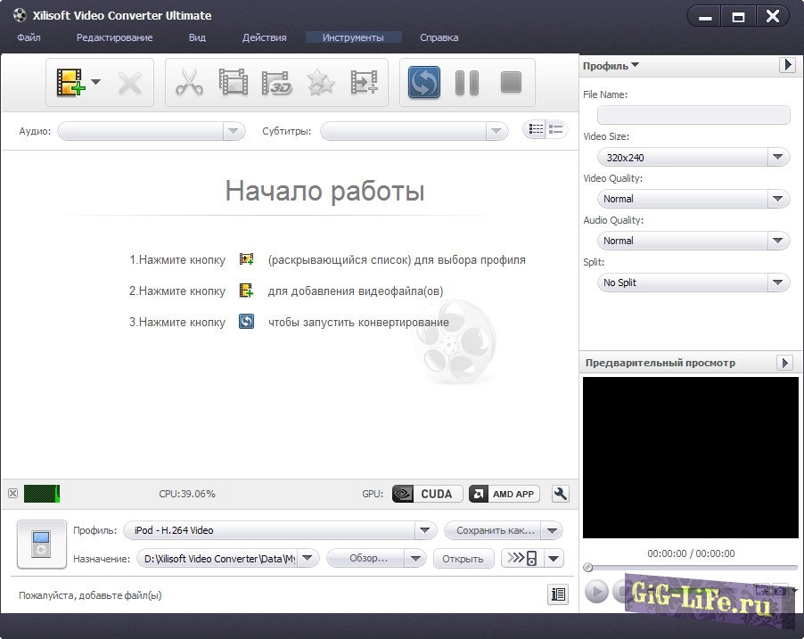Open the log list icon in status bar
Viewport: 804px width, 639px height.
pos(558,594)
